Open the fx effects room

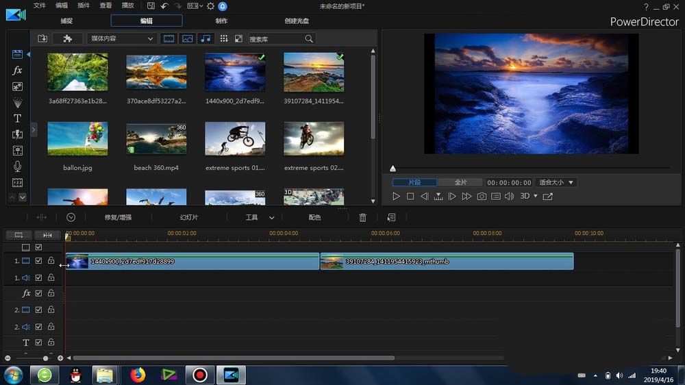(x=18, y=71)
